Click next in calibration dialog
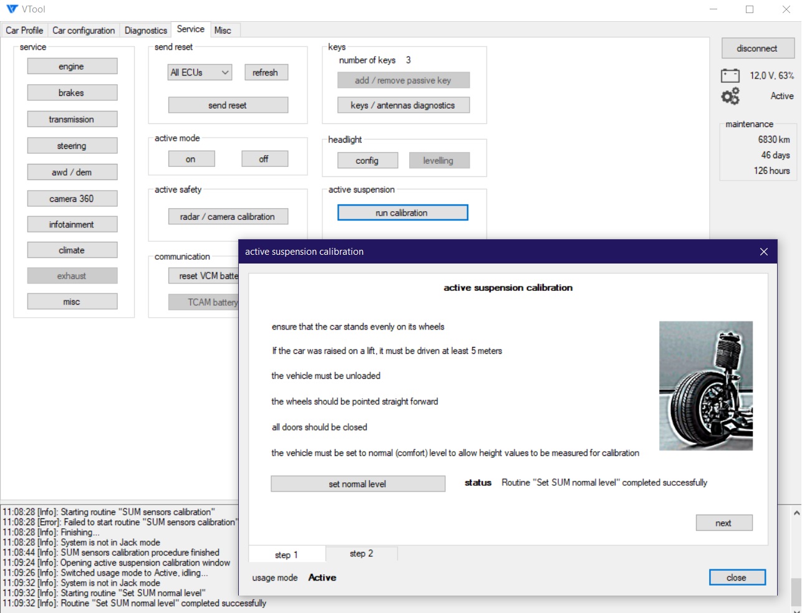 click(x=723, y=523)
